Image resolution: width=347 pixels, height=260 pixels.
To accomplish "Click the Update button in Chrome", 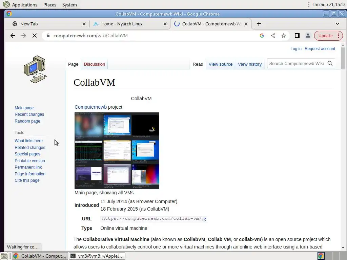I will (325, 36).
